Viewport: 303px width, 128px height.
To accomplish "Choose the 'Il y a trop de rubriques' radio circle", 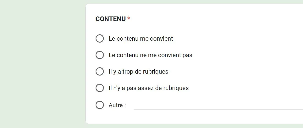I will 99,72.
